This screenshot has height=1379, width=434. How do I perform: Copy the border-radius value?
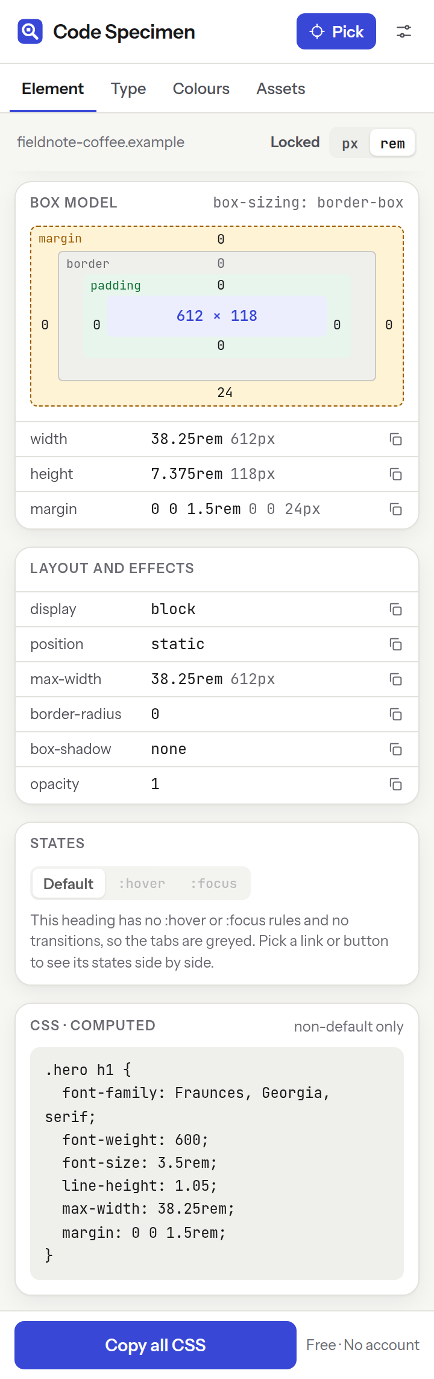(x=395, y=714)
